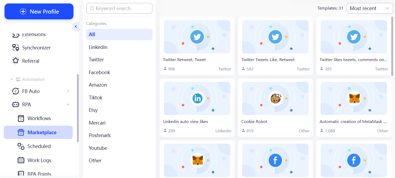Image resolution: width=395 pixels, height=178 pixels.
Task: Click the FB Auto icon
Action: [15, 91]
